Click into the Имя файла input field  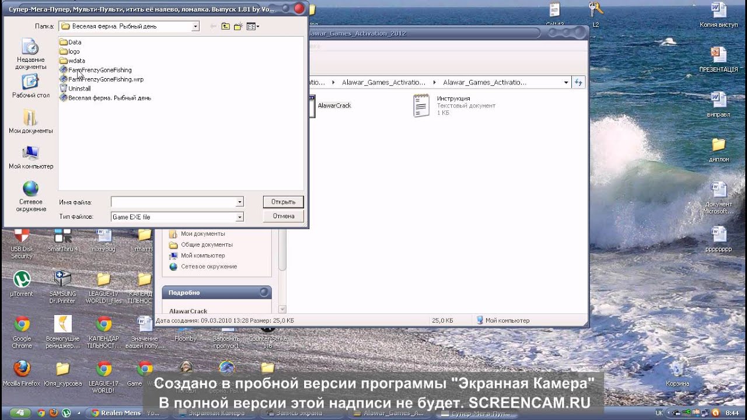coord(173,202)
